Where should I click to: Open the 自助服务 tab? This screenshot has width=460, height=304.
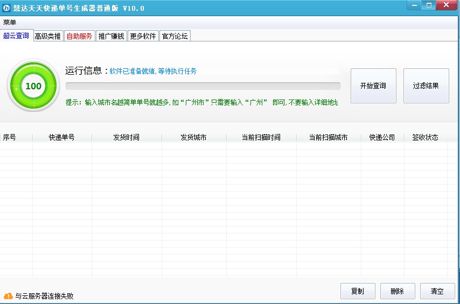(x=79, y=36)
